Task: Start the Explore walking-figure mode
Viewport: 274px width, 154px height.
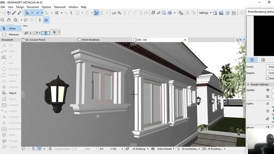Action: click(40, 20)
